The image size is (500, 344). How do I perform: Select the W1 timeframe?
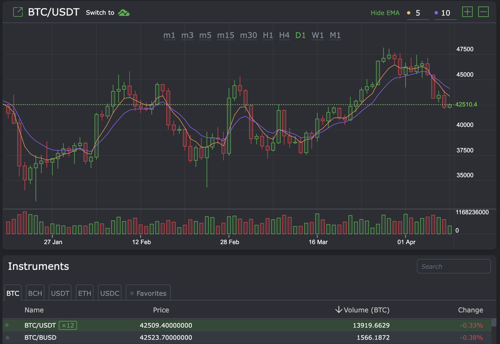(x=317, y=35)
